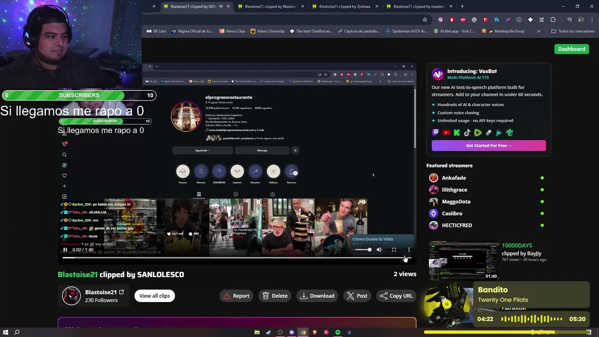The image size is (599, 337).
Task: Switch to the 'clipped by Blastoise' tab
Action: (270, 7)
